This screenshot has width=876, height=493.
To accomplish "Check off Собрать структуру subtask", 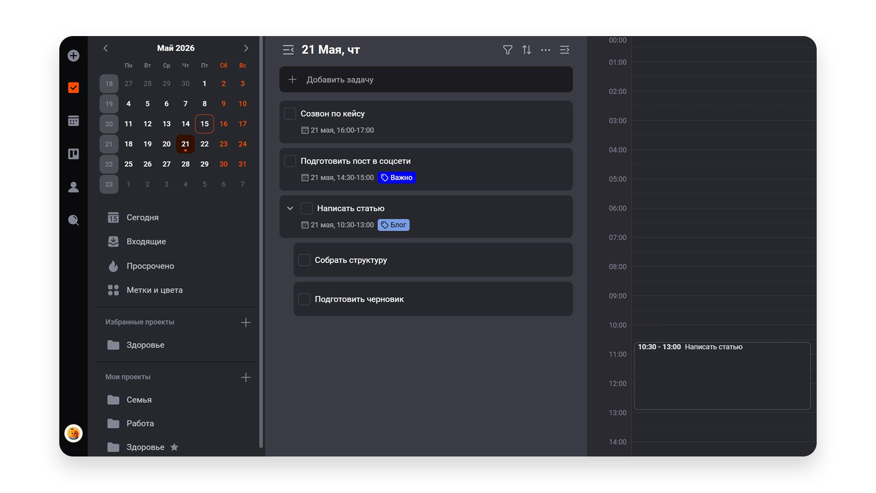I will coord(304,260).
